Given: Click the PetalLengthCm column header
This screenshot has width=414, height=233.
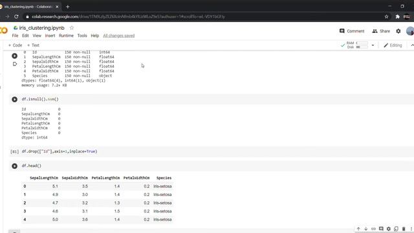Looking at the screenshot, I should click(x=105, y=178).
